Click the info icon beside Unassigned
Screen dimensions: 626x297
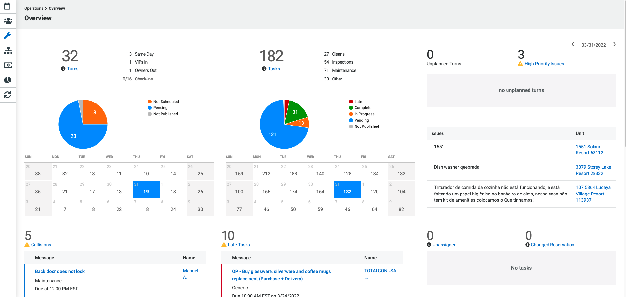(x=429, y=245)
